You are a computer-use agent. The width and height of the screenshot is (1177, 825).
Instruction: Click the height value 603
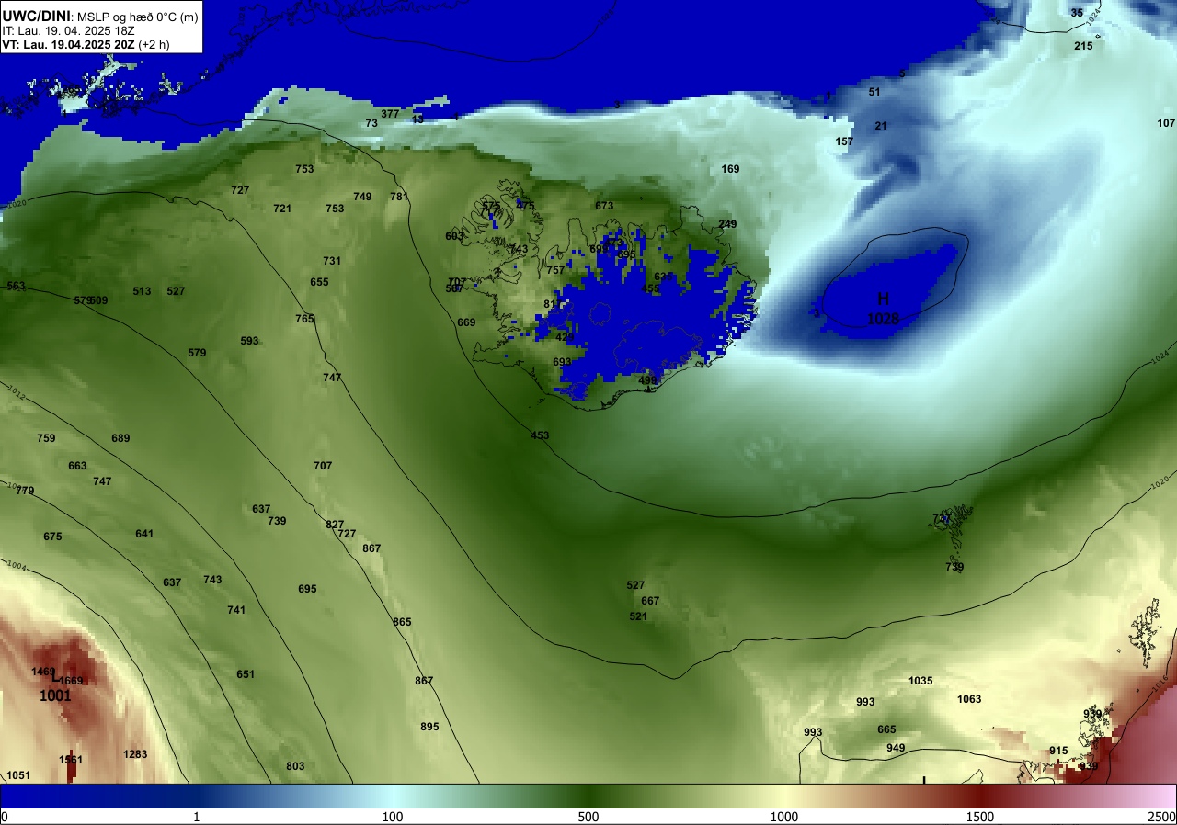click(x=454, y=236)
